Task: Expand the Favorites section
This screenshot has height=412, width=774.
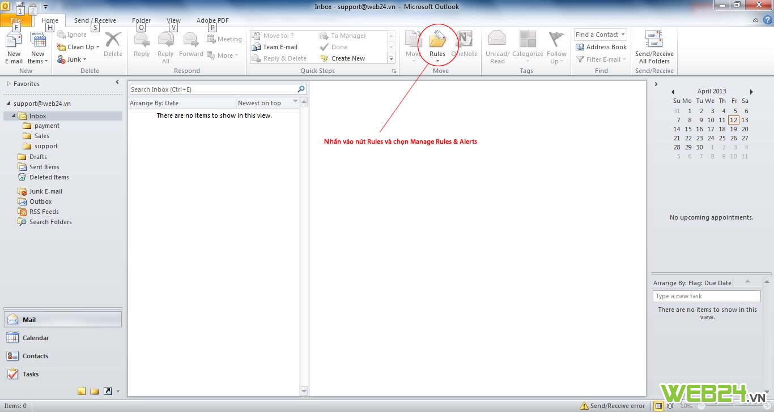Action: pyautogui.click(x=8, y=84)
